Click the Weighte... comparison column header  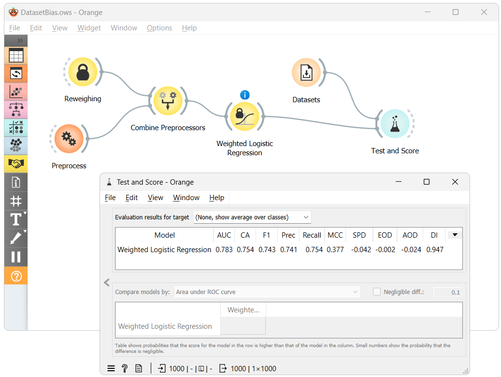pos(243,310)
